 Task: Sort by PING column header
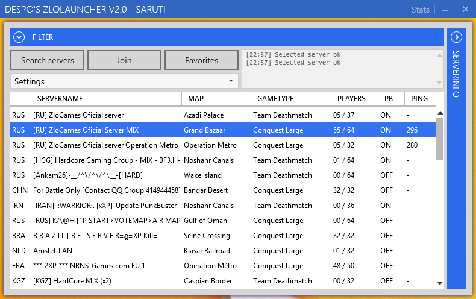pos(419,99)
